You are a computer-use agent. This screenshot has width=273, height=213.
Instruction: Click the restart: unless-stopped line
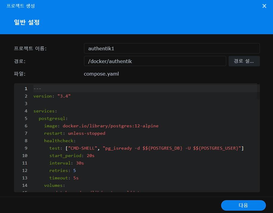pyautogui.click(x=75, y=133)
